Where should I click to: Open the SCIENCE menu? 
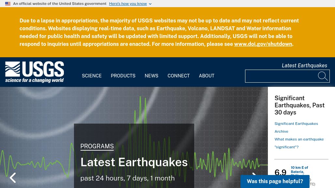click(92, 76)
